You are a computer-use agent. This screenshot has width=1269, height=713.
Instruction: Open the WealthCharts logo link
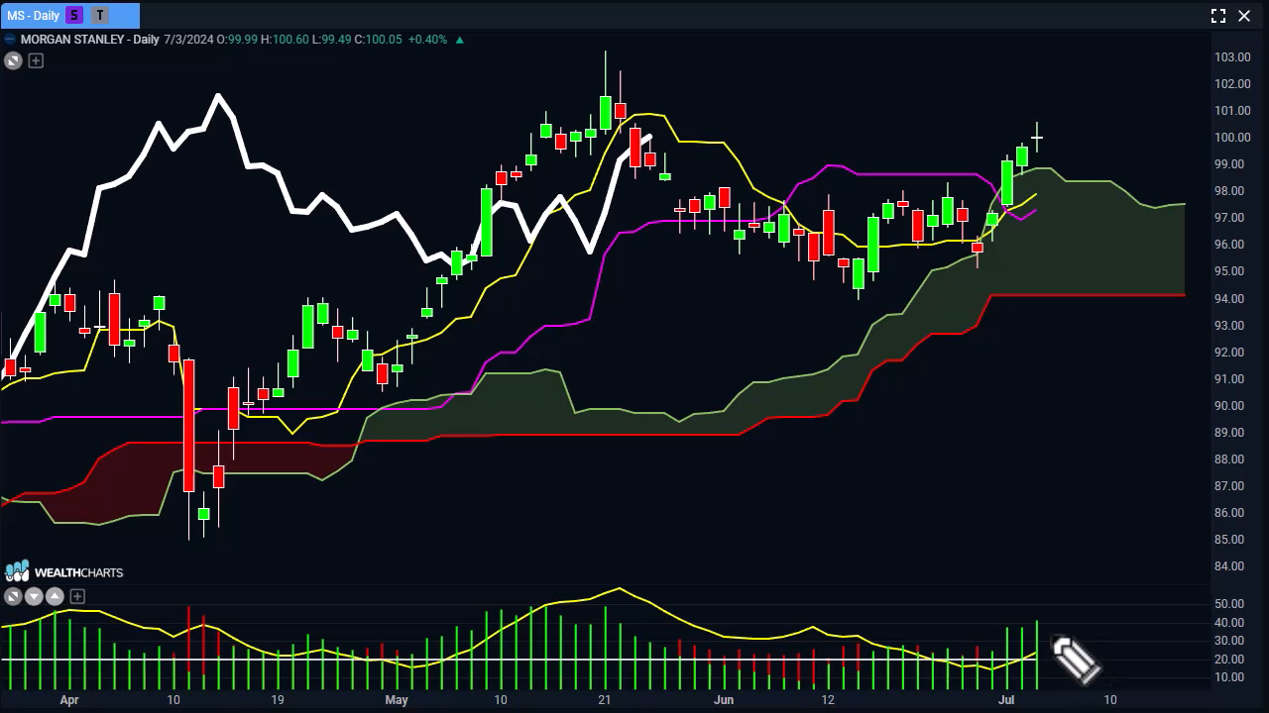[x=64, y=572]
